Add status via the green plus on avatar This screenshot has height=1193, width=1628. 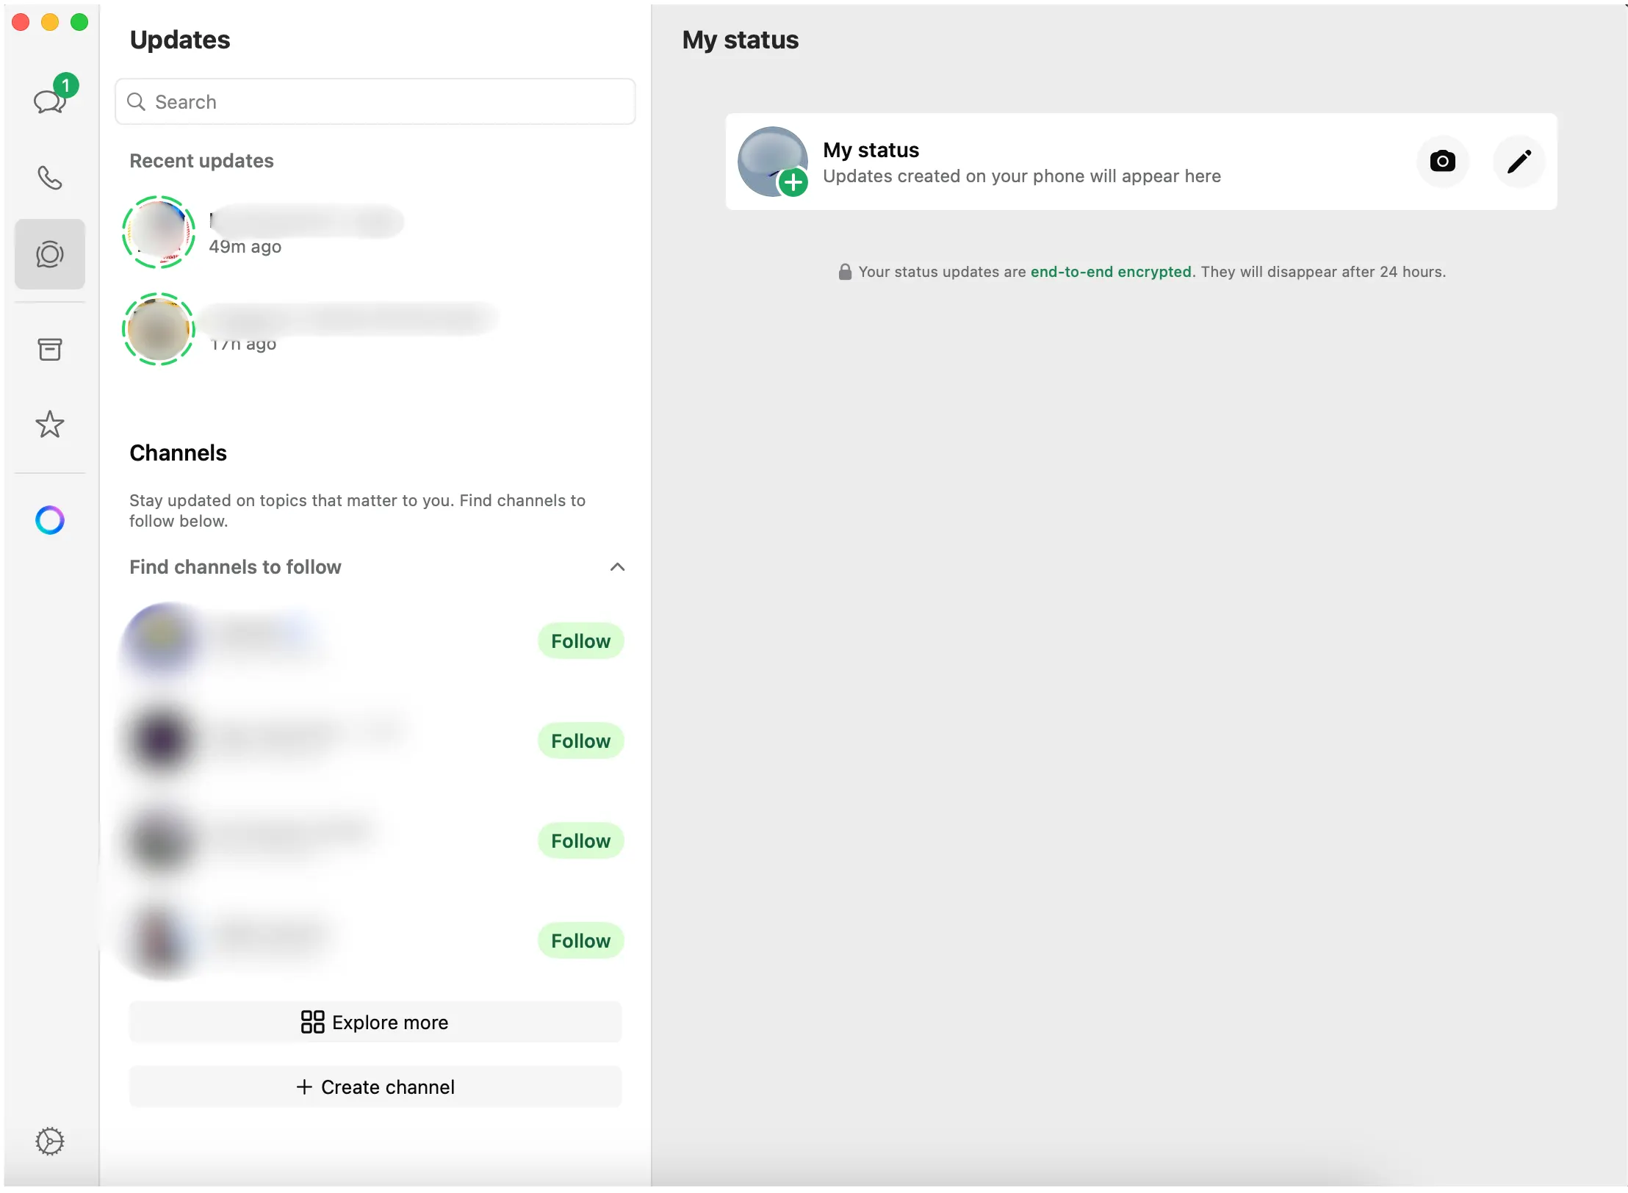click(x=793, y=184)
